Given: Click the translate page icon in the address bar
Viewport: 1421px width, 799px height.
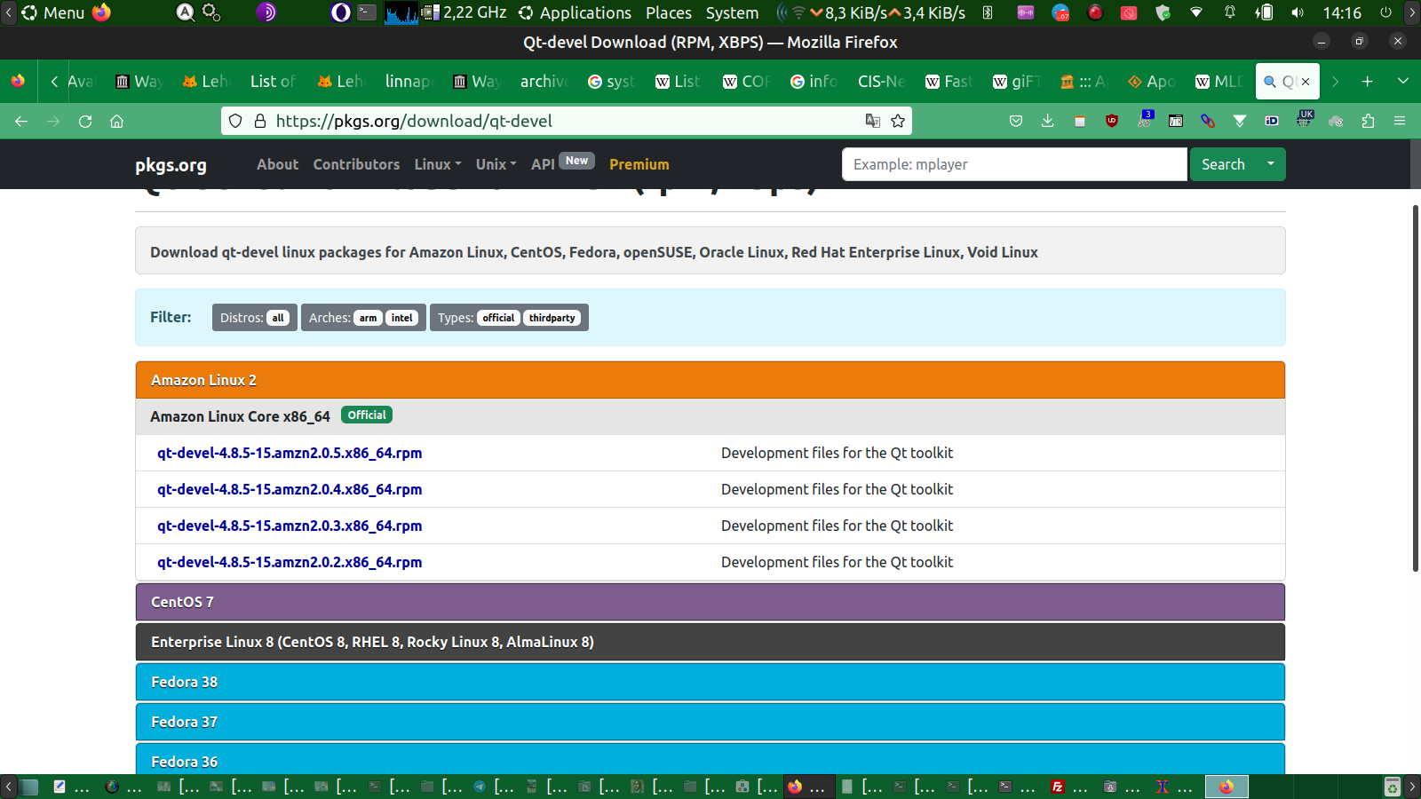Looking at the screenshot, I should (x=873, y=121).
